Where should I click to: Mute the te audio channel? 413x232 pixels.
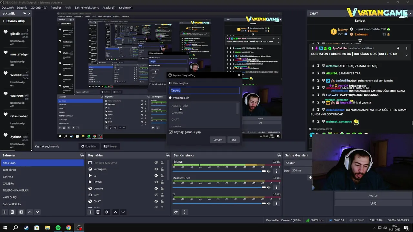point(269,204)
